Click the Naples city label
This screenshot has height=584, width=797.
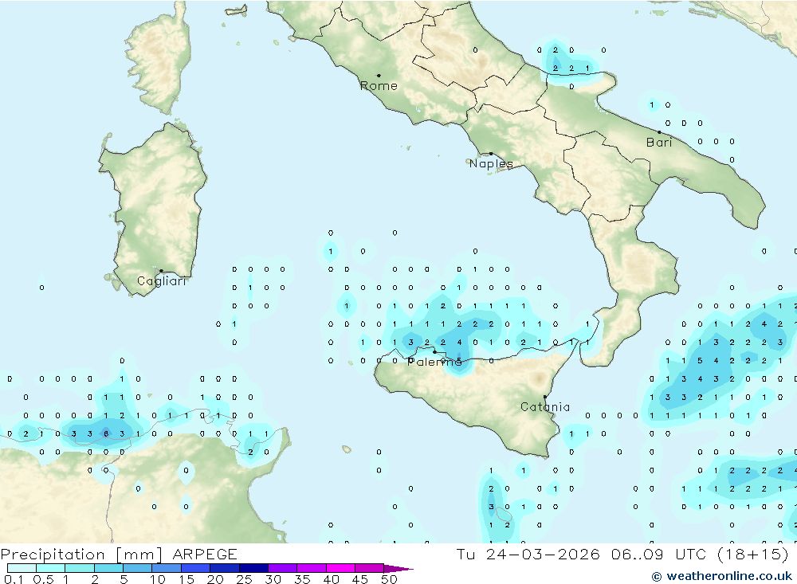click(491, 163)
